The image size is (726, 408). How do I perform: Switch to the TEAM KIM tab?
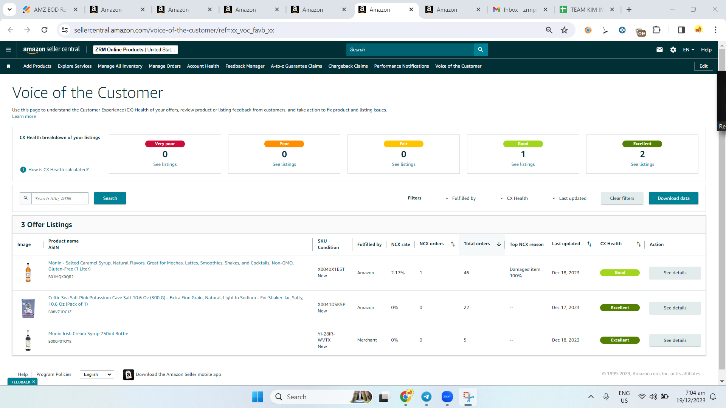point(587,9)
